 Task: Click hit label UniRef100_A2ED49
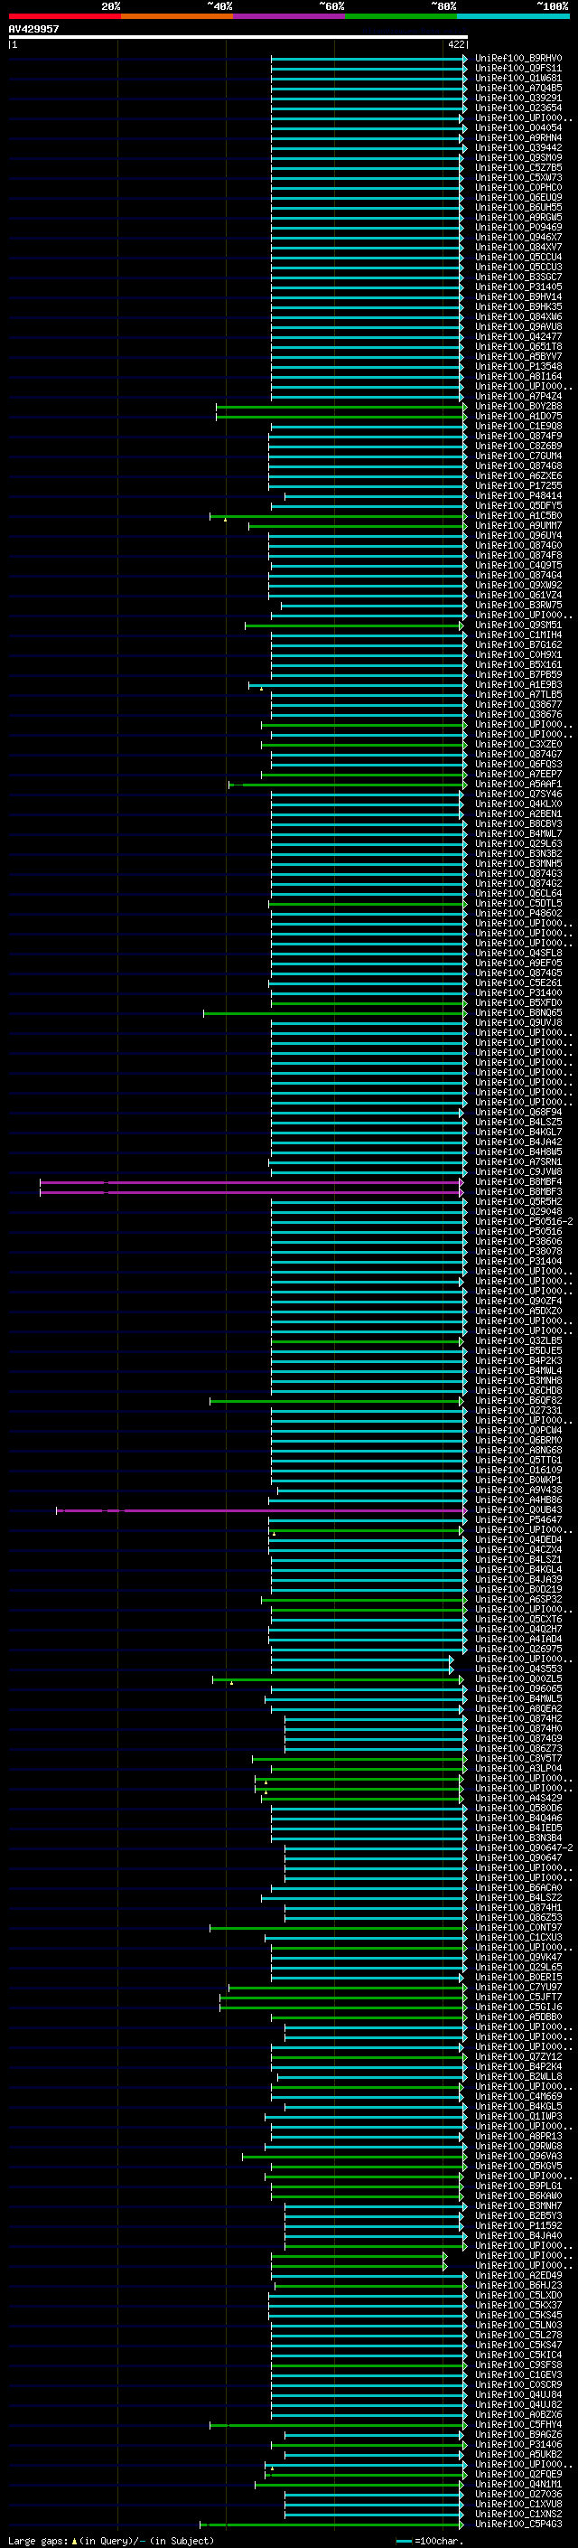[x=518, y=2276]
